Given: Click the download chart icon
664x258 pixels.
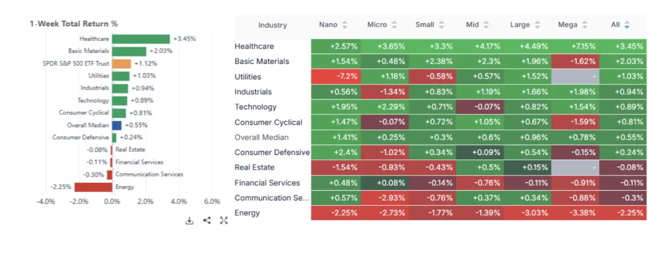Looking at the screenshot, I should (x=189, y=221).
